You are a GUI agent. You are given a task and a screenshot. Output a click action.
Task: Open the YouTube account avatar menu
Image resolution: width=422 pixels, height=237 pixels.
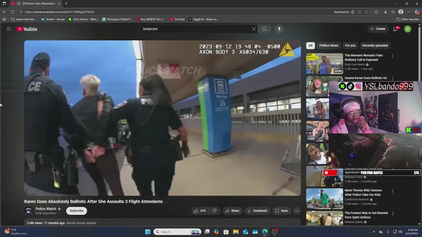click(x=407, y=29)
